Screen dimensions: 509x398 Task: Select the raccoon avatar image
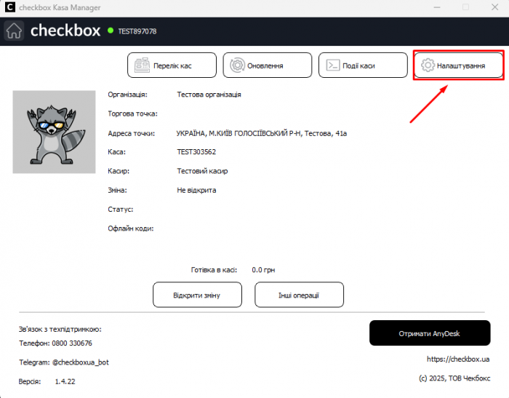tap(54, 132)
